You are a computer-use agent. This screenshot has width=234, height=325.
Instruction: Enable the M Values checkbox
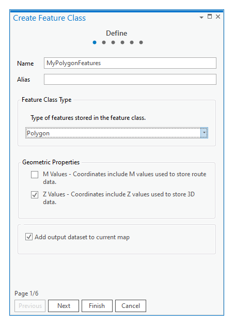35,175
